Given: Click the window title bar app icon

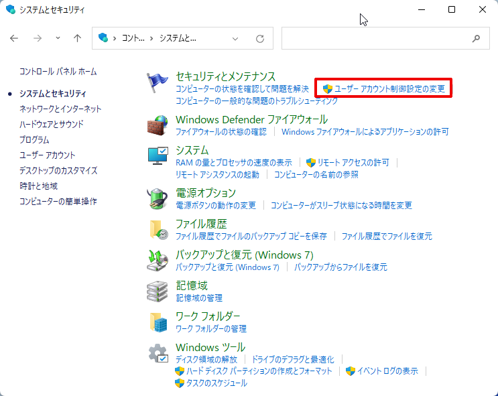Looking at the screenshot, I should 11,9.
